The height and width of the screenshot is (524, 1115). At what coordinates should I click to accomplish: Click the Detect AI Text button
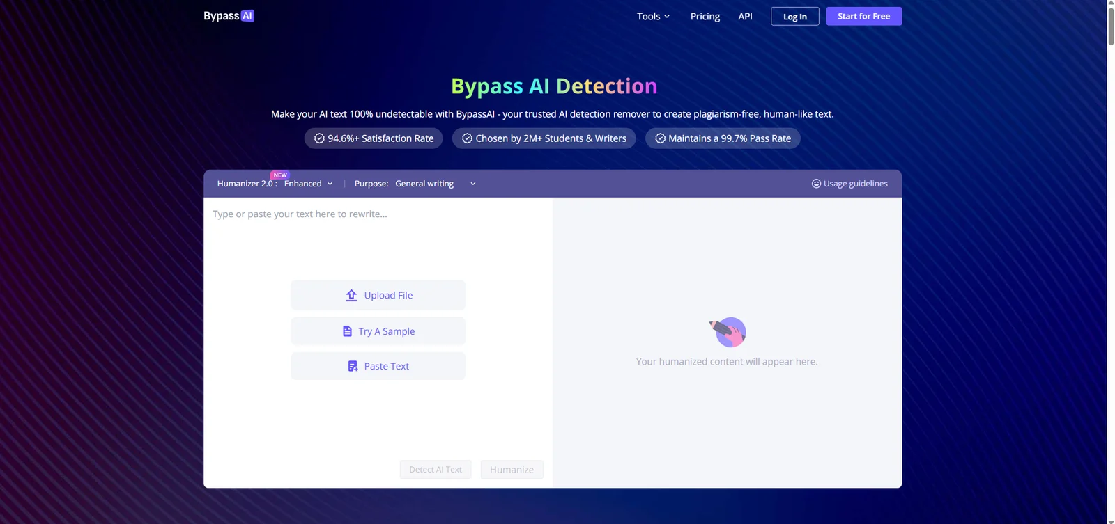click(436, 470)
